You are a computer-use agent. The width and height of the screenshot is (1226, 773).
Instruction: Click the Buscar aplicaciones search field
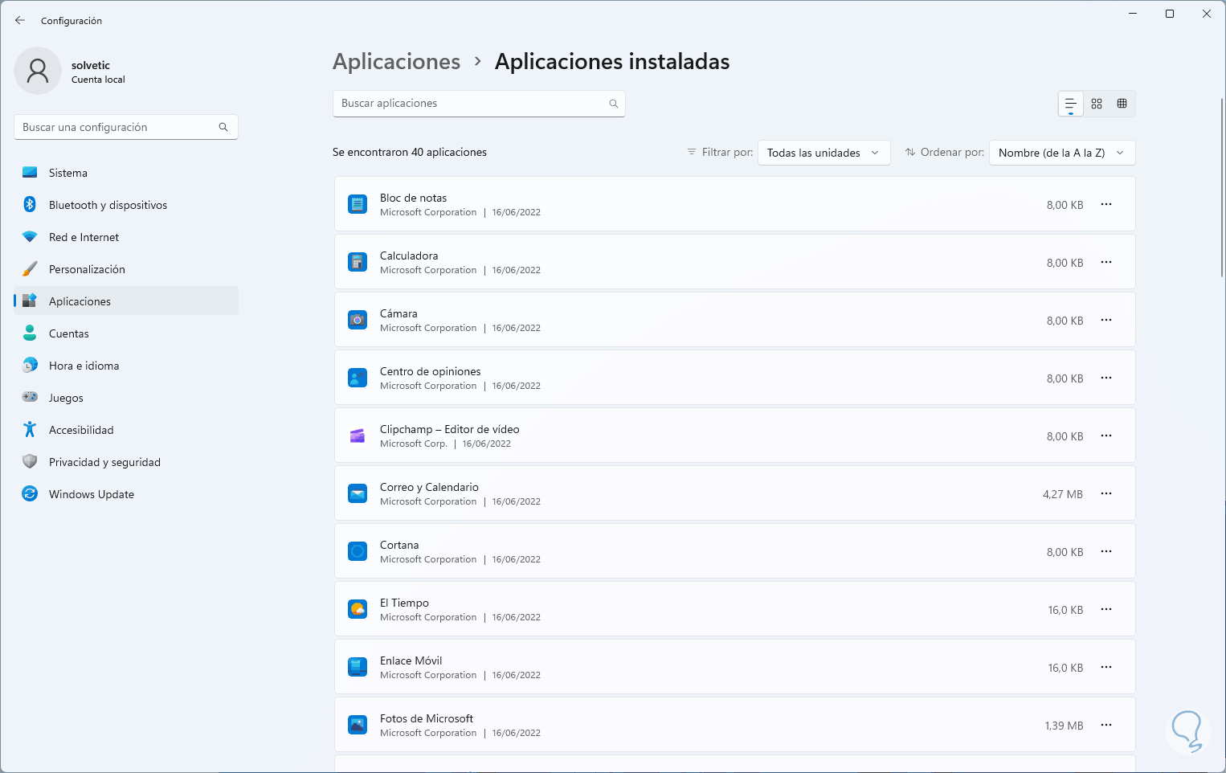click(x=479, y=104)
